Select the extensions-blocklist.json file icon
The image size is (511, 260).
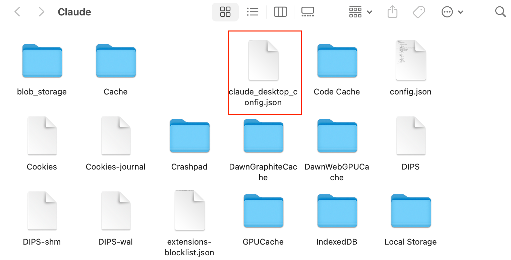pyautogui.click(x=189, y=210)
